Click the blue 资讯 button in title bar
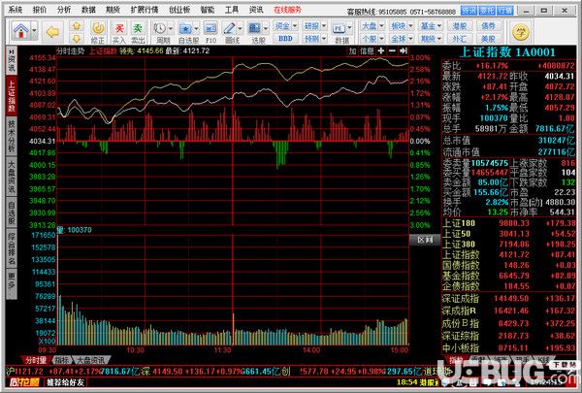 [x=469, y=11]
